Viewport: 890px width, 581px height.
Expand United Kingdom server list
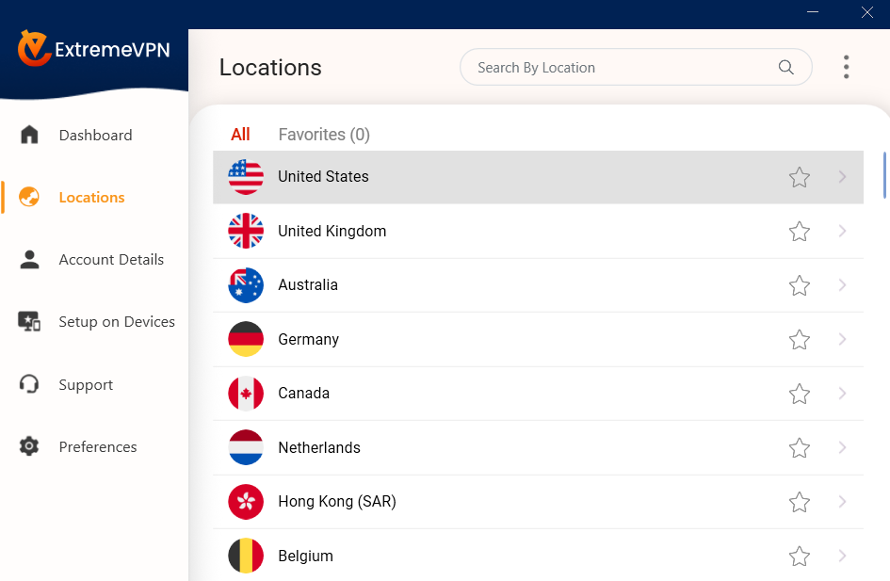[842, 231]
